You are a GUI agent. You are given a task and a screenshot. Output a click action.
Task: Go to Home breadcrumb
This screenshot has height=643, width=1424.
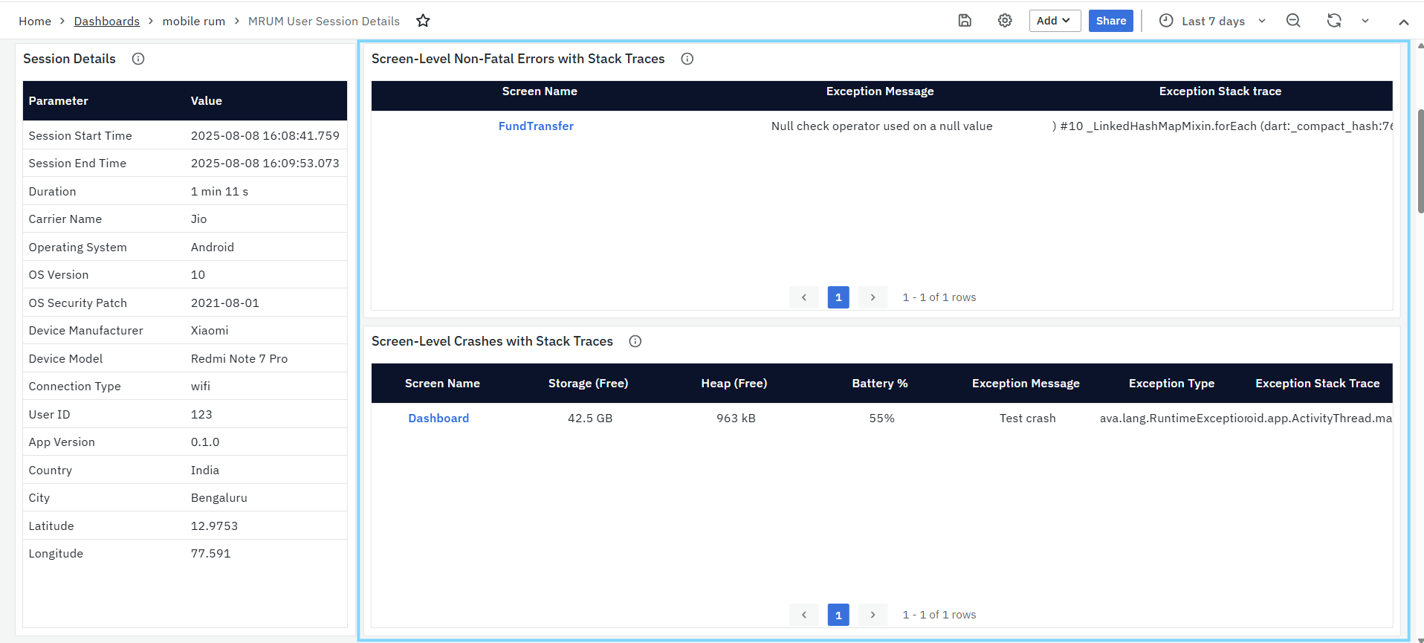(x=35, y=21)
